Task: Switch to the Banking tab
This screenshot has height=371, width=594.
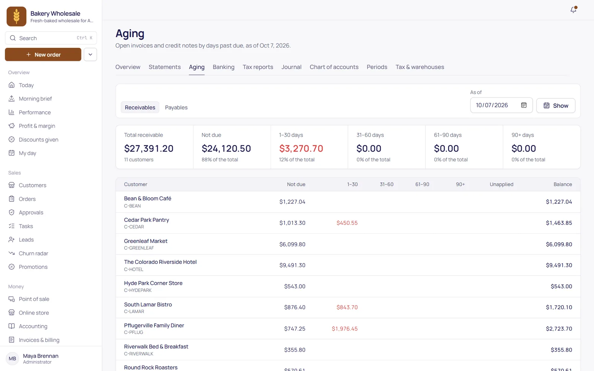Action: (223, 67)
